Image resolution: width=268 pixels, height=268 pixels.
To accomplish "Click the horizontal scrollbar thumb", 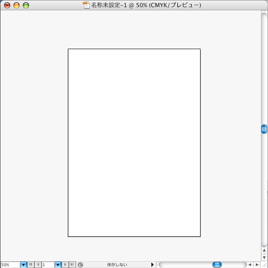I will [217, 264].
